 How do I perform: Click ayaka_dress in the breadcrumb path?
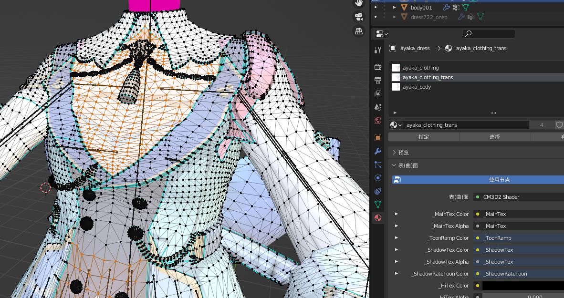pyautogui.click(x=415, y=48)
